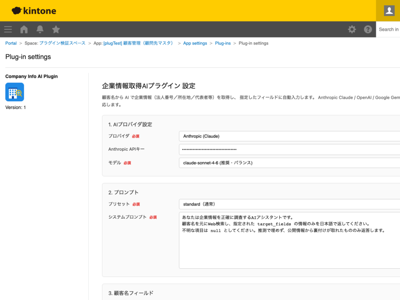Go to the kintone portal via Home icon

click(x=23, y=29)
